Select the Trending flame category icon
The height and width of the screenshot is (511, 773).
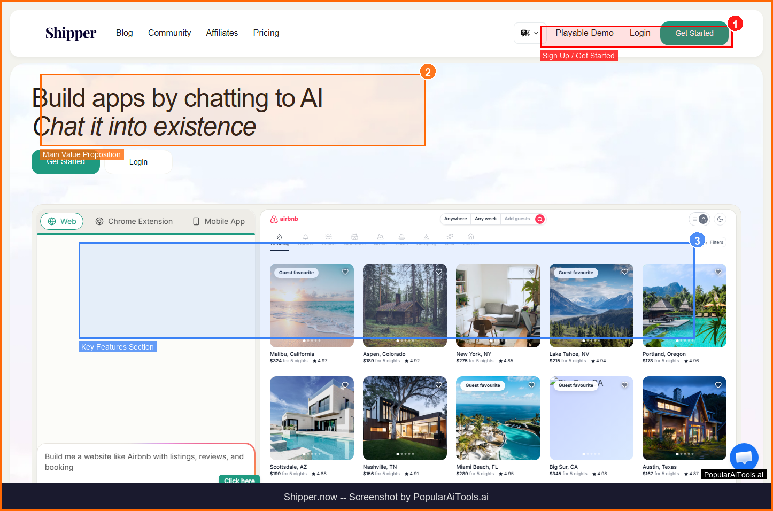tap(279, 237)
